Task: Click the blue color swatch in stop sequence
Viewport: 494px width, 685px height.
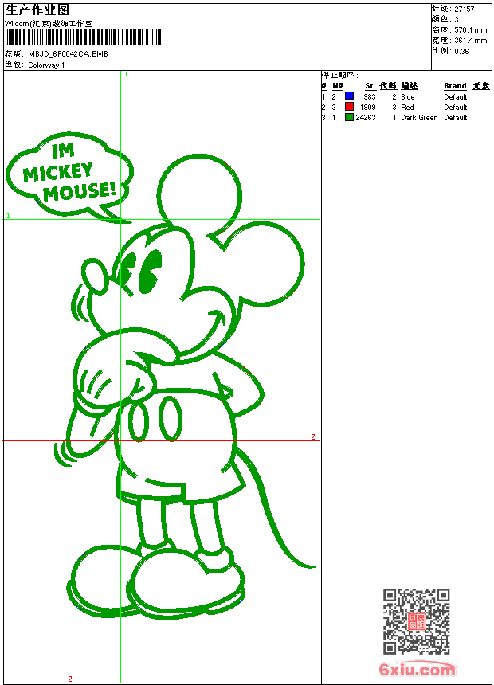Action: pos(349,96)
